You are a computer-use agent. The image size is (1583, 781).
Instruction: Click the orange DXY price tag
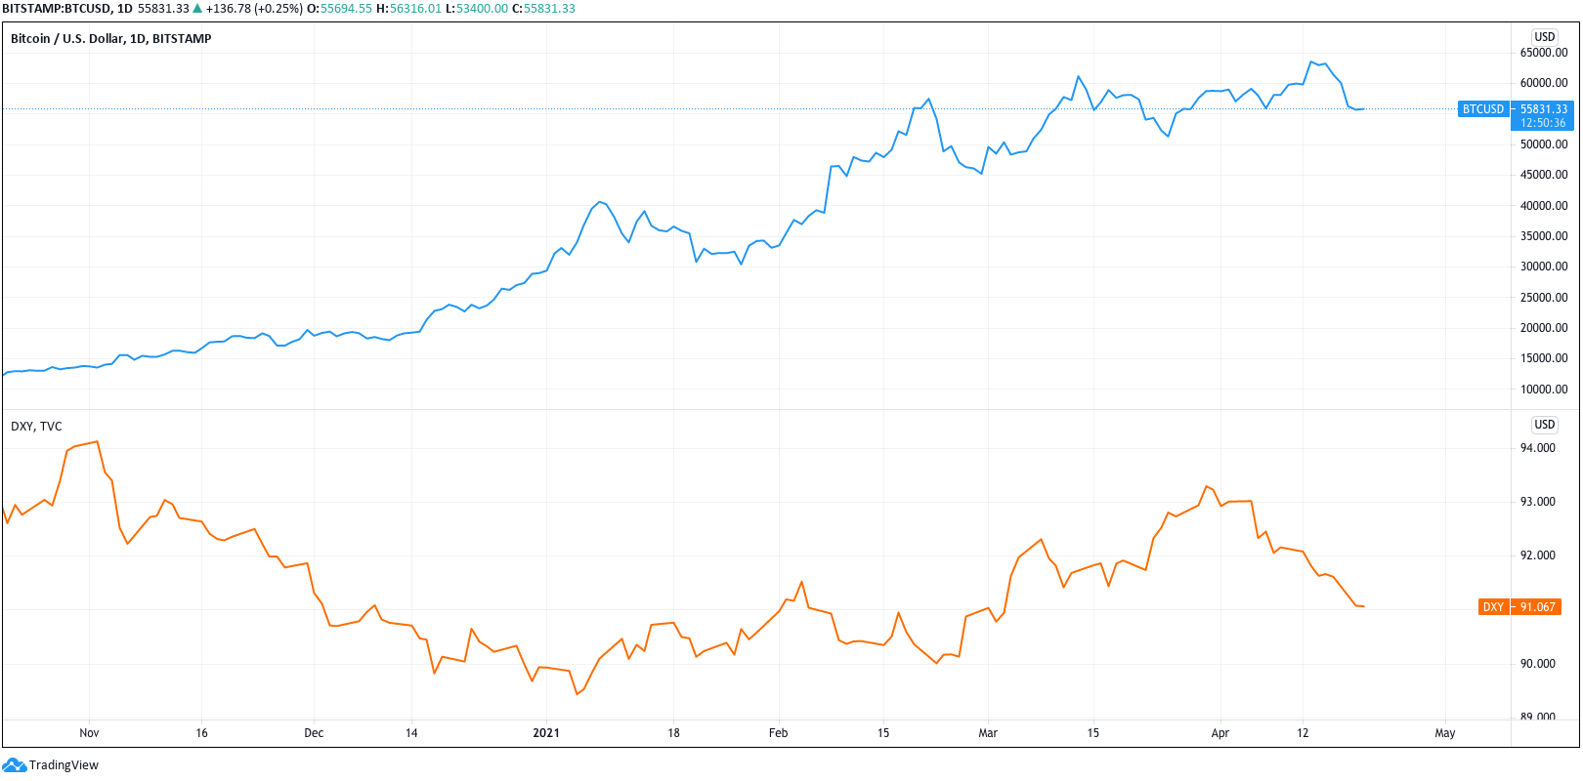[1493, 607]
